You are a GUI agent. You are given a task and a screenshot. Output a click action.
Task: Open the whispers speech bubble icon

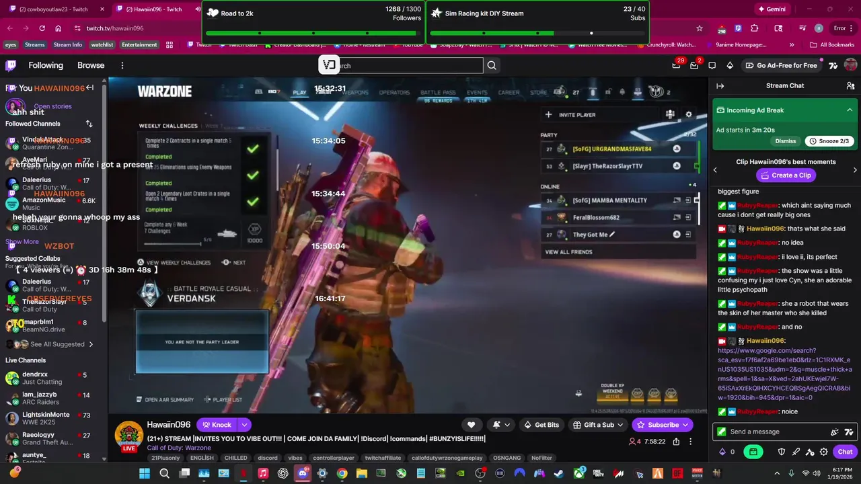pyautogui.click(x=712, y=65)
